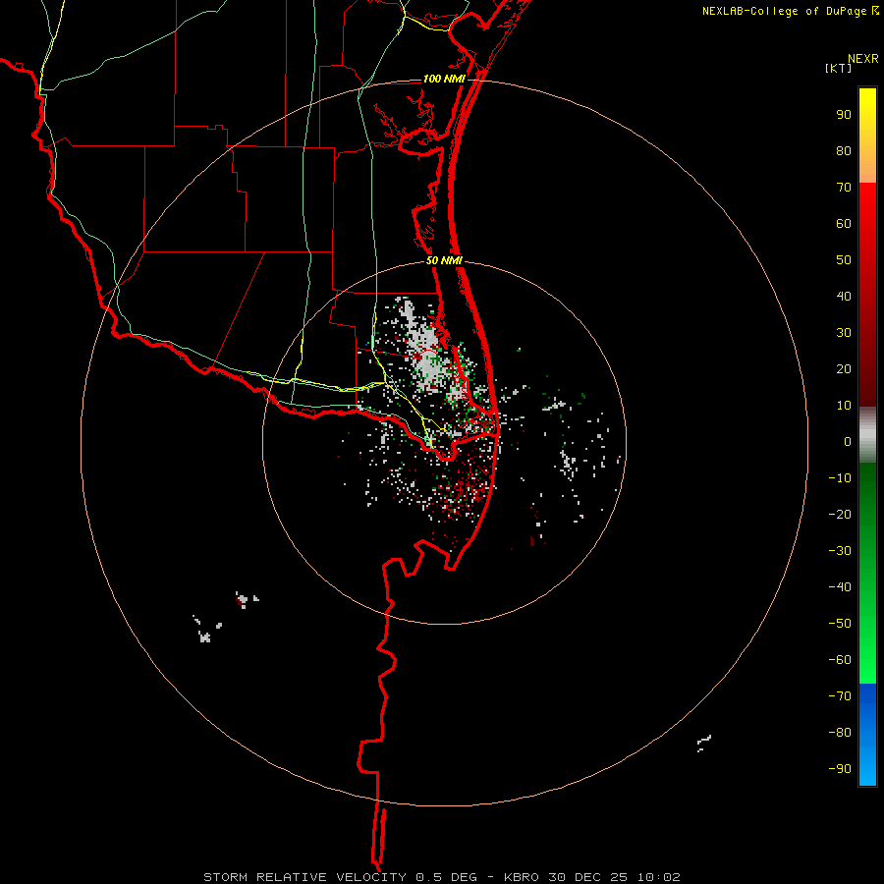Click the 0.5 DEG elevation text

pyautogui.click(x=447, y=877)
